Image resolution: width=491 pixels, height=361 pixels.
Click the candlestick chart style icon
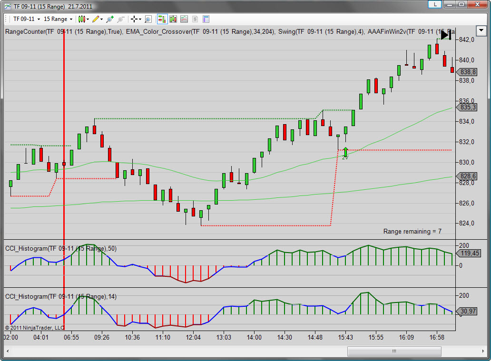pyautogui.click(x=81, y=19)
